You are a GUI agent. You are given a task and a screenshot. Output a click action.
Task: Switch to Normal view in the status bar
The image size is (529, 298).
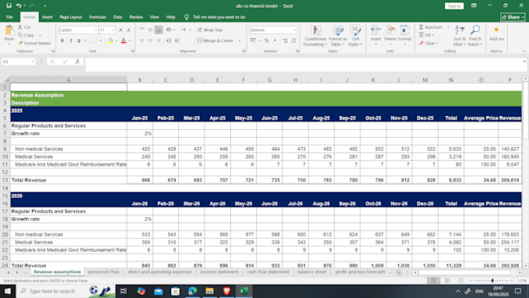coord(433,280)
